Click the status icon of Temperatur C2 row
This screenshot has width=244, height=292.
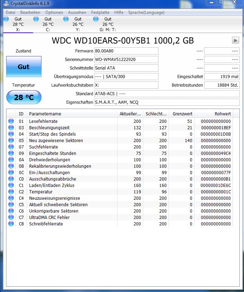coord(11,192)
